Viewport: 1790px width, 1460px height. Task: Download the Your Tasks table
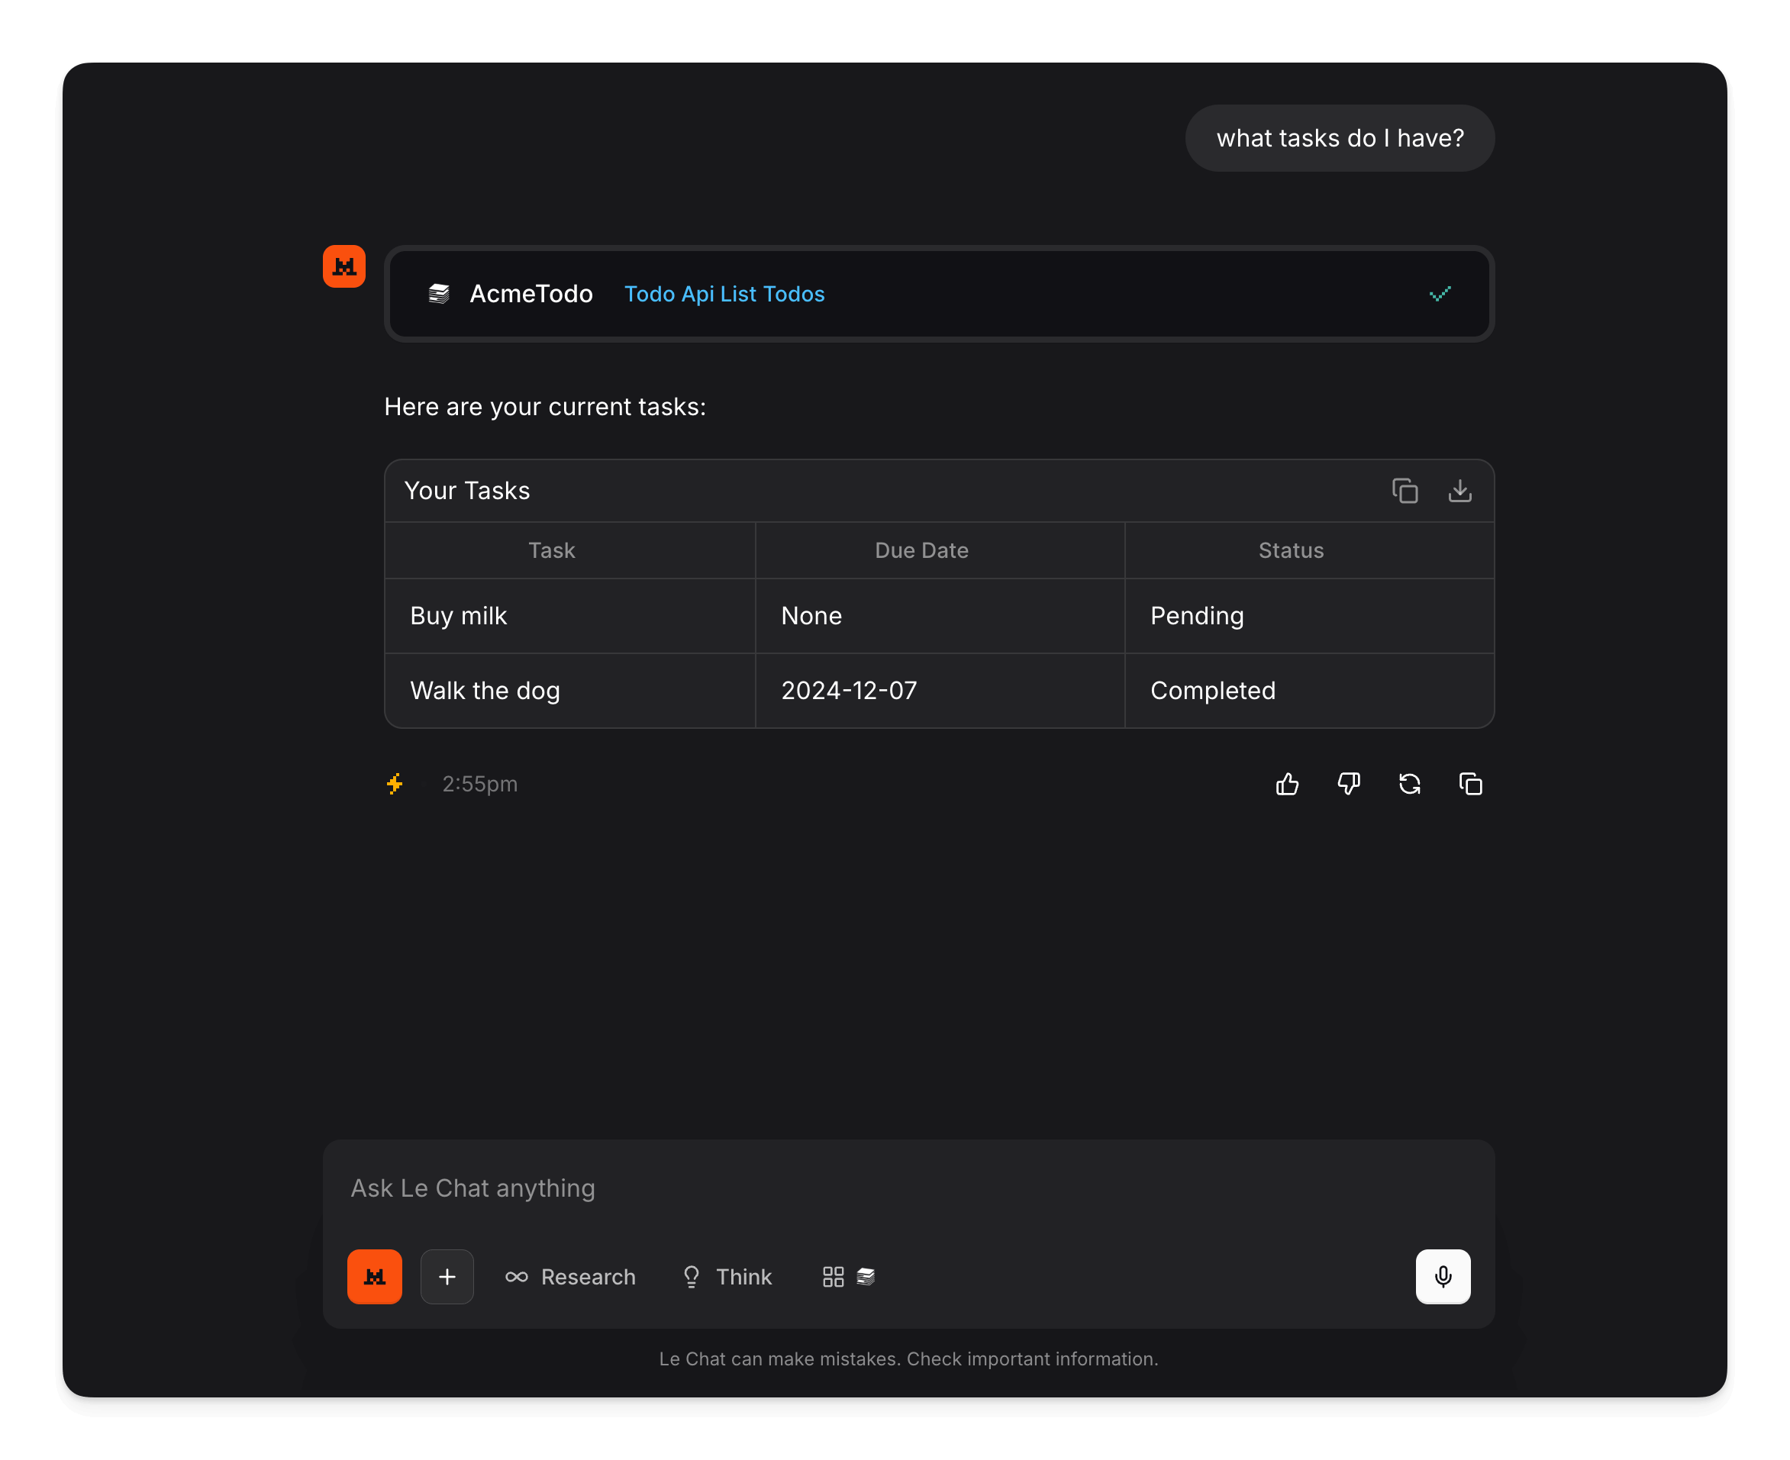[x=1460, y=490]
